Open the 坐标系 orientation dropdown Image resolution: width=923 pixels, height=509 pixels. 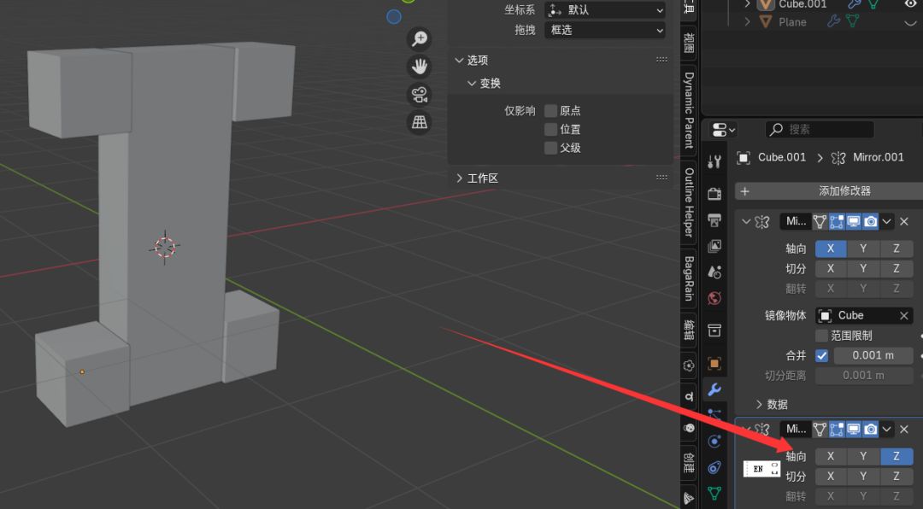coord(605,10)
